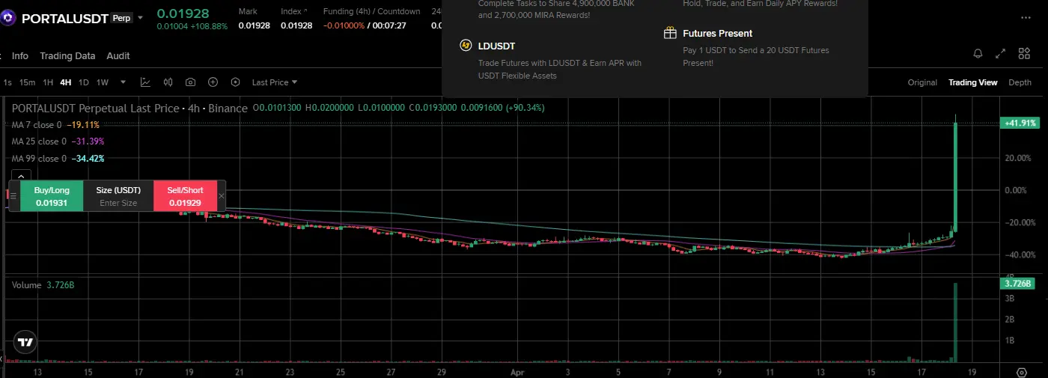Click the 3.726B volume axis label
The width and height of the screenshot is (1048, 378).
coord(1017,284)
